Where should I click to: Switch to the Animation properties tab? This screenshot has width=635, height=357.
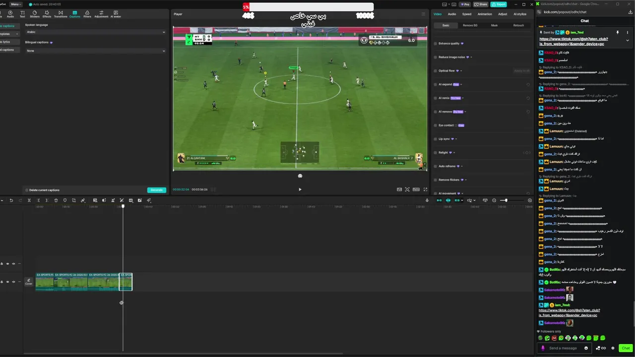[x=485, y=14]
